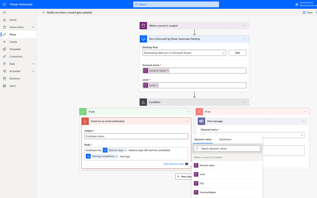This screenshot has height=198, width=317.
Task: Click the 'When a record is created' step title
Action: [x=163, y=26]
